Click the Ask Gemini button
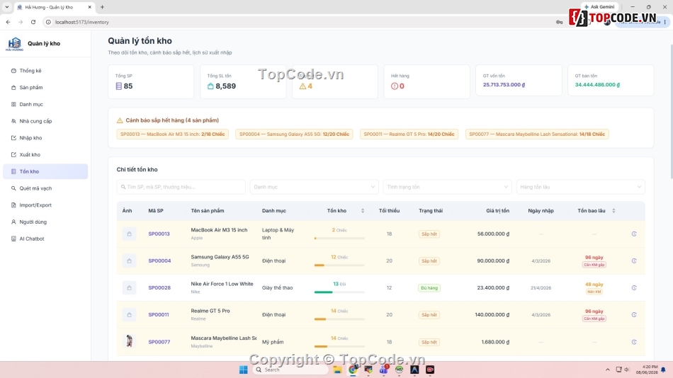 [599, 7]
